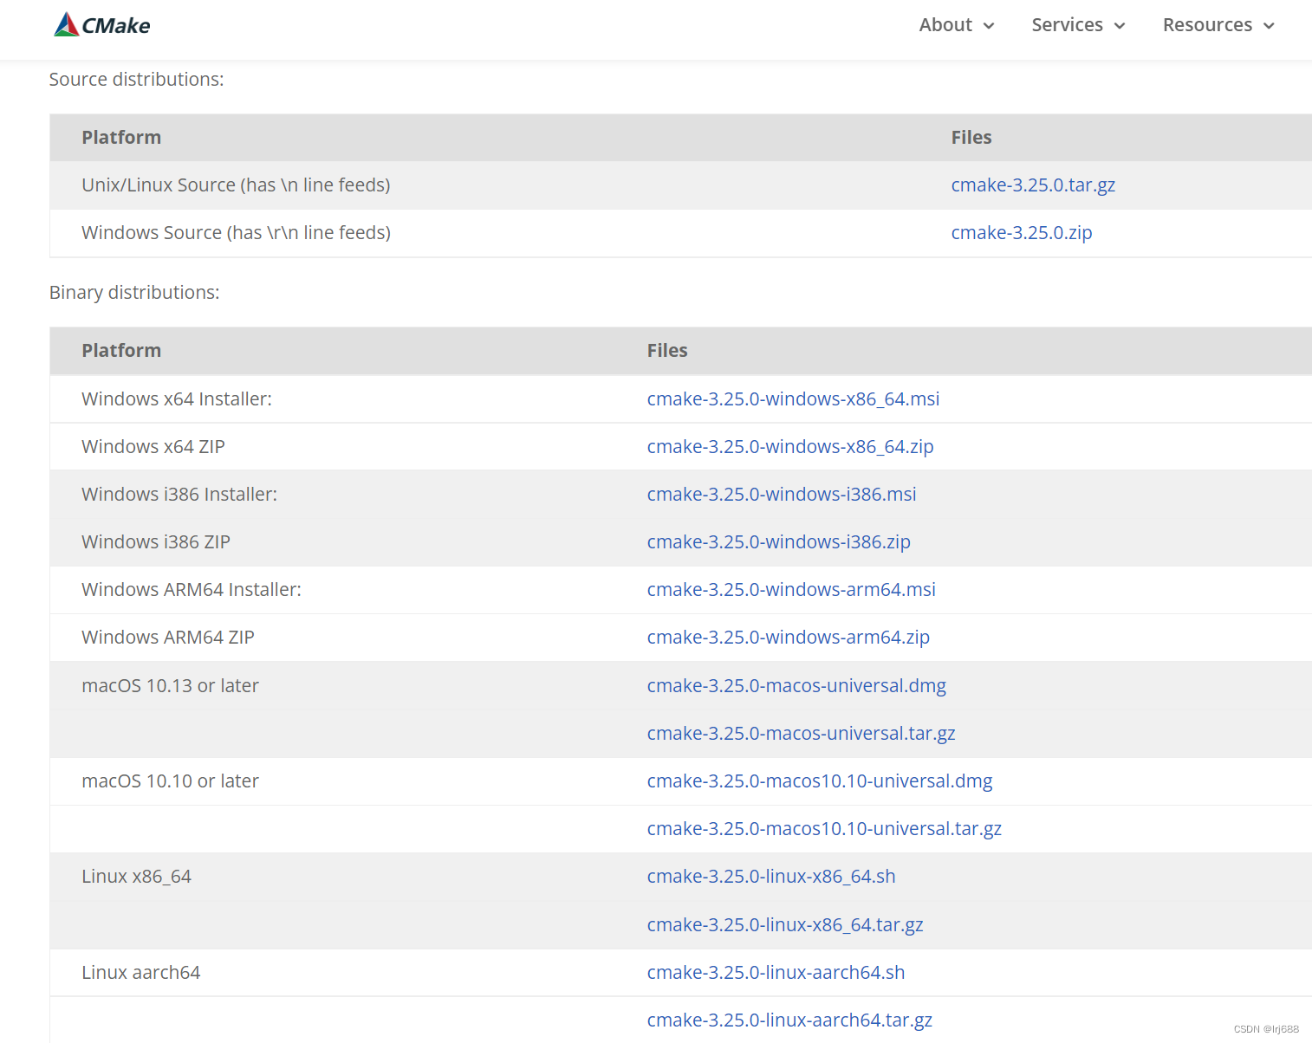Download cmake-3.25.0-linux-x86_64.sh
This screenshot has width=1312, height=1043.
tap(771, 876)
